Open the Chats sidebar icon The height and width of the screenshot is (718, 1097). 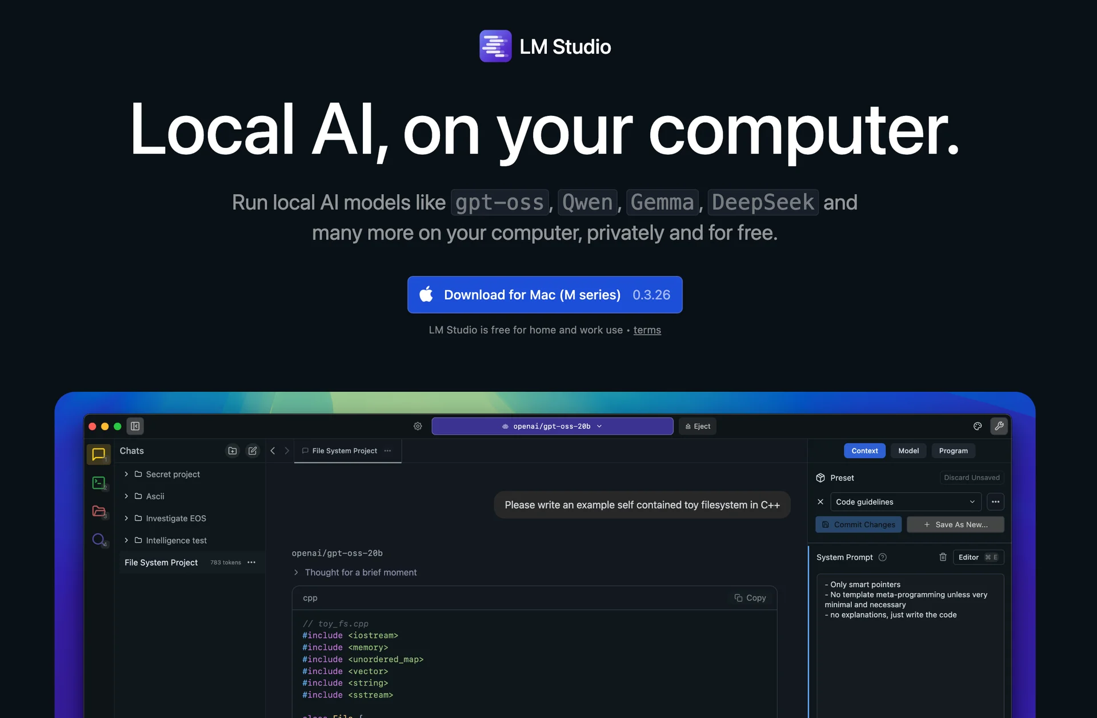point(98,455)
